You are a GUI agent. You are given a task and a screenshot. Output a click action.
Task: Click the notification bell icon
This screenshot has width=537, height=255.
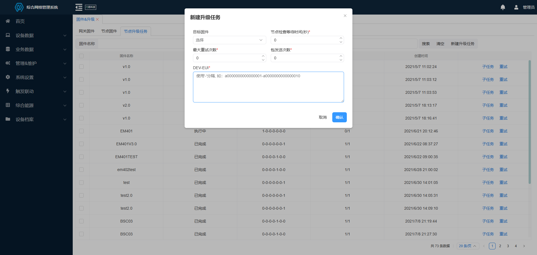pyautogui.click(x=503, y=7)
